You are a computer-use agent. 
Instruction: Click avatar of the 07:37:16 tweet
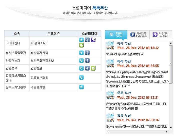click(x=110, y=117)
